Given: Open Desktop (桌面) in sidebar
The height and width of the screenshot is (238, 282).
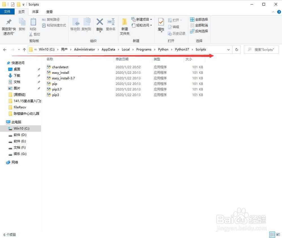Looking at the screenshot, I should point(17,69).
